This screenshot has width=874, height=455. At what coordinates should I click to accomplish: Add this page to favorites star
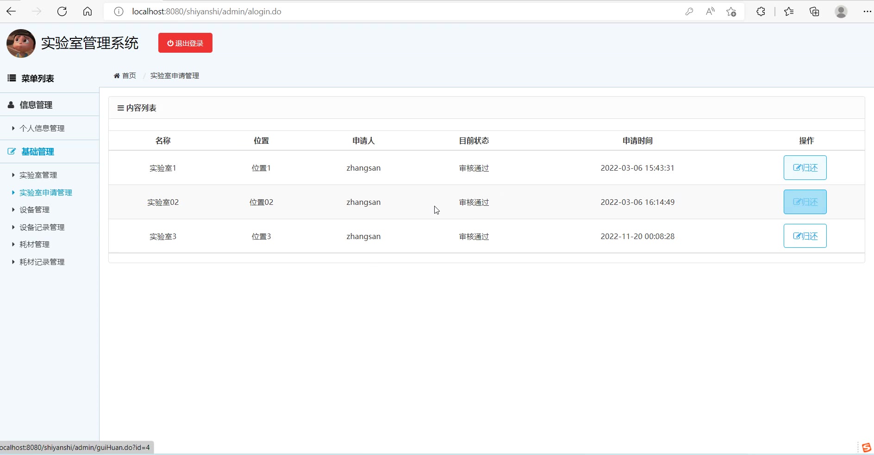pos(731,12)
